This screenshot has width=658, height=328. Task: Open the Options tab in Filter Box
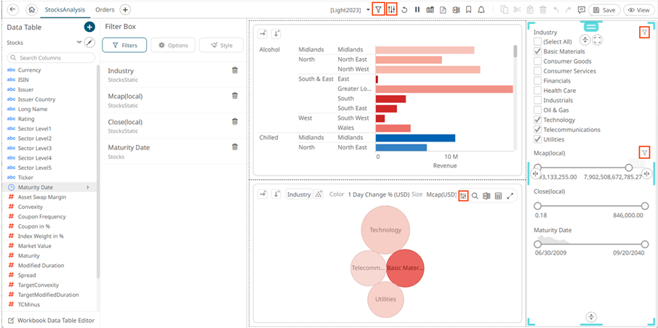(172, 45)
